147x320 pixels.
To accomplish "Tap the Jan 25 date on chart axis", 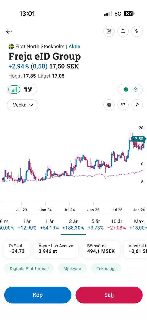I will [x=93, y=210].
